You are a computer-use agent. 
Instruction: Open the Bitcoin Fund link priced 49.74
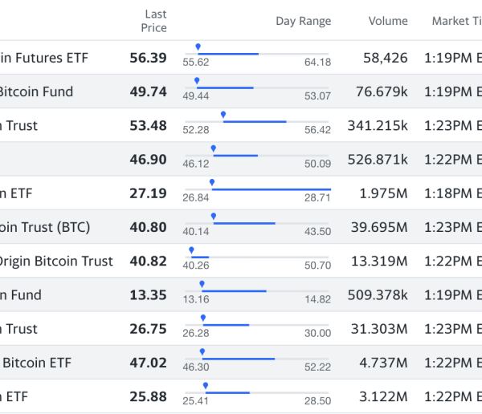tap(36, 91)
